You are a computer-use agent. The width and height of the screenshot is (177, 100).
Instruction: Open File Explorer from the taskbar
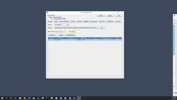(x=20, y=98)
